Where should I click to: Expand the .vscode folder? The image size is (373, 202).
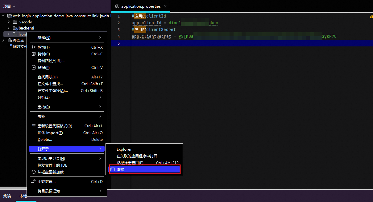pyautogui.click(x=9, y=22)
